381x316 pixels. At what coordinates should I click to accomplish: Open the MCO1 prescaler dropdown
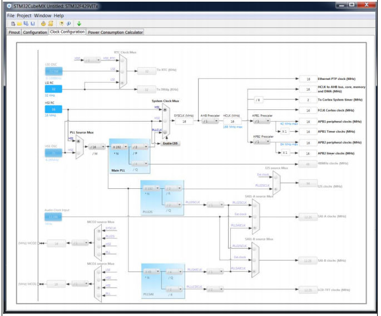tap(80, 284)
